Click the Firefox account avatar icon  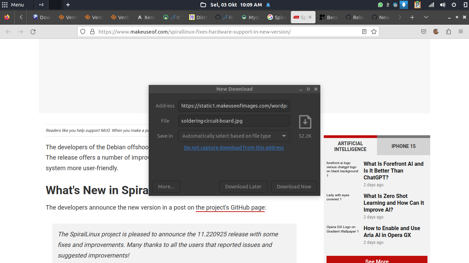point(436,32)
